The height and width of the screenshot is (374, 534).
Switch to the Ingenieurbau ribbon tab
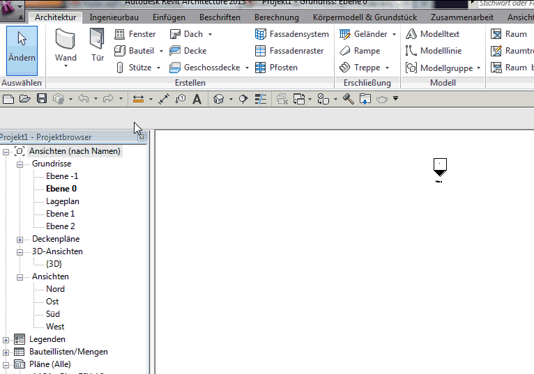(114, 17)
